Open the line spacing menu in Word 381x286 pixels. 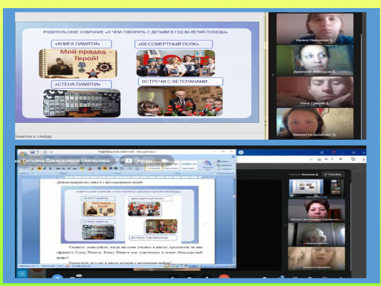click(122, 168)
